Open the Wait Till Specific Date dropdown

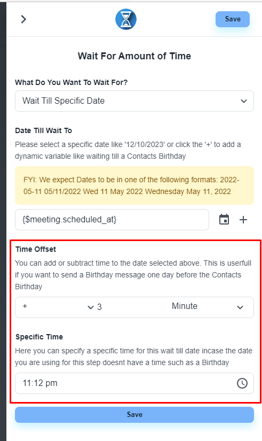134,101
